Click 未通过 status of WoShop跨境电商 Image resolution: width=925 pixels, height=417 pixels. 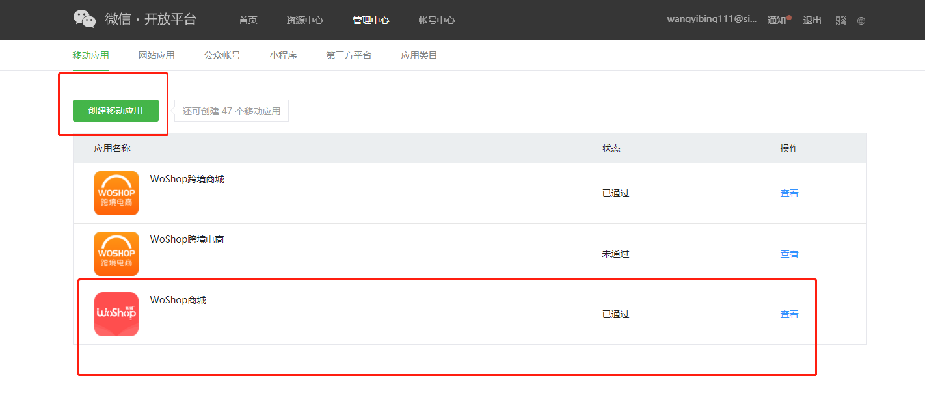[616, 254]
